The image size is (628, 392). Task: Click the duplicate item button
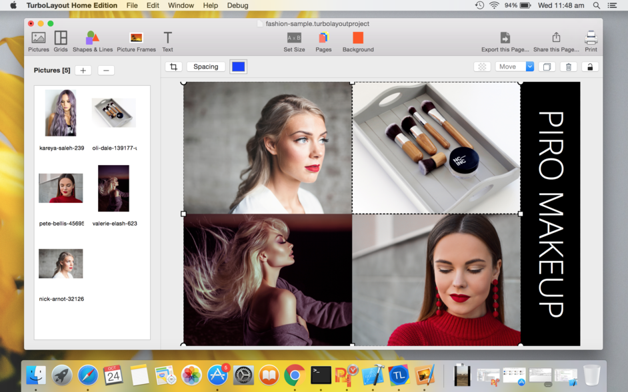pos(547,67)
